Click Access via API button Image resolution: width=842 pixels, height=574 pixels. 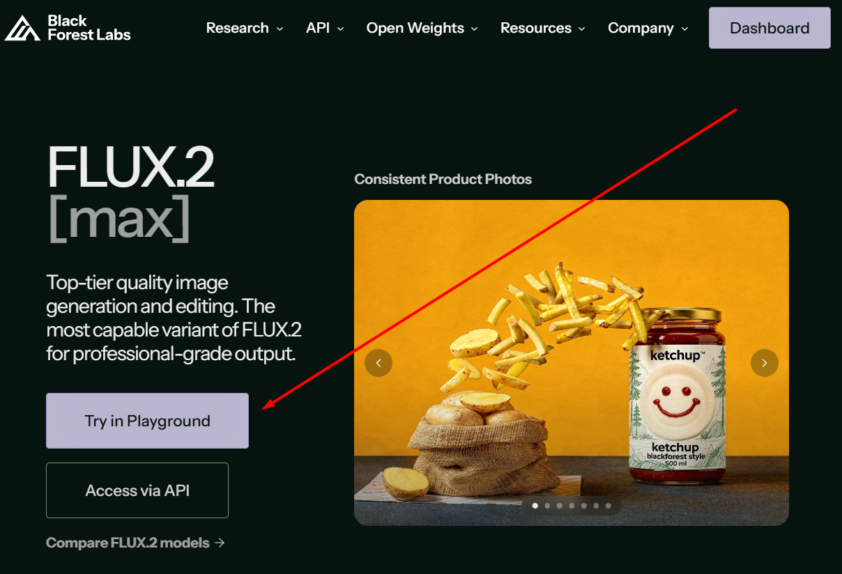[x=137, y=490]
